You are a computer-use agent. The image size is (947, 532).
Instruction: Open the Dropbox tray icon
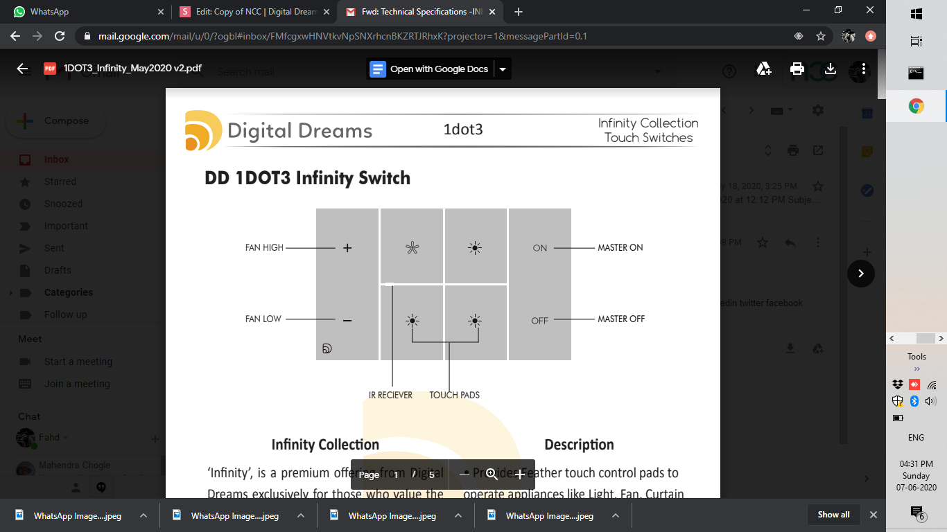(x=898, y=384)
